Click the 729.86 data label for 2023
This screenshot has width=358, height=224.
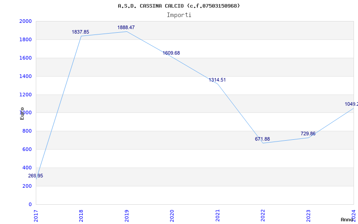click(x=308, y=134)
